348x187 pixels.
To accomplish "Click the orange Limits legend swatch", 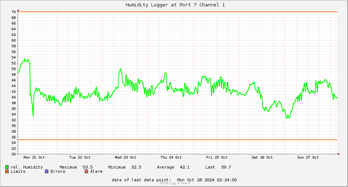I will point(7,171).
